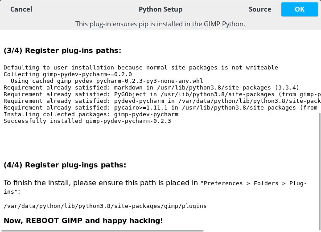Viewport: 321px width, 232px height.
Task: Click the vertical scrollbar on the right edge
Action: point(320,172)
